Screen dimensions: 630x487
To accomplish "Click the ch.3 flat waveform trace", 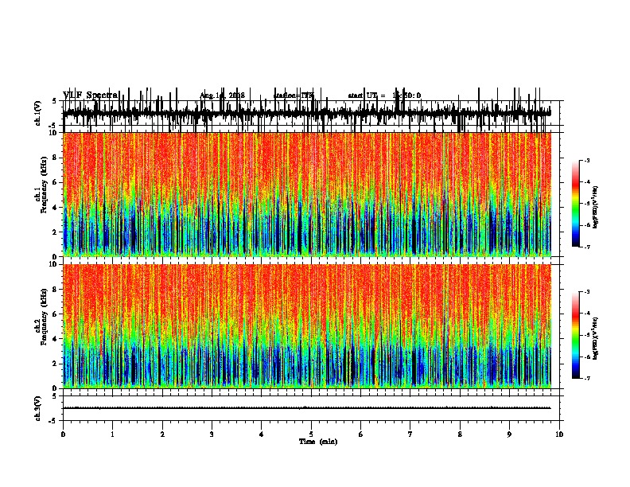I will (307, 408).
